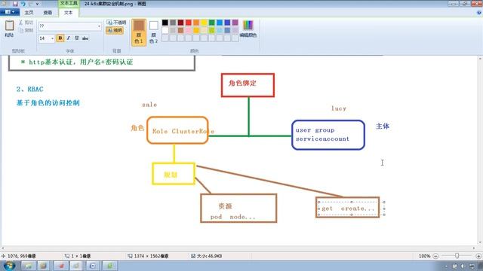Switch to the 主页 (Home) ribbon tab

click(29, 13)
